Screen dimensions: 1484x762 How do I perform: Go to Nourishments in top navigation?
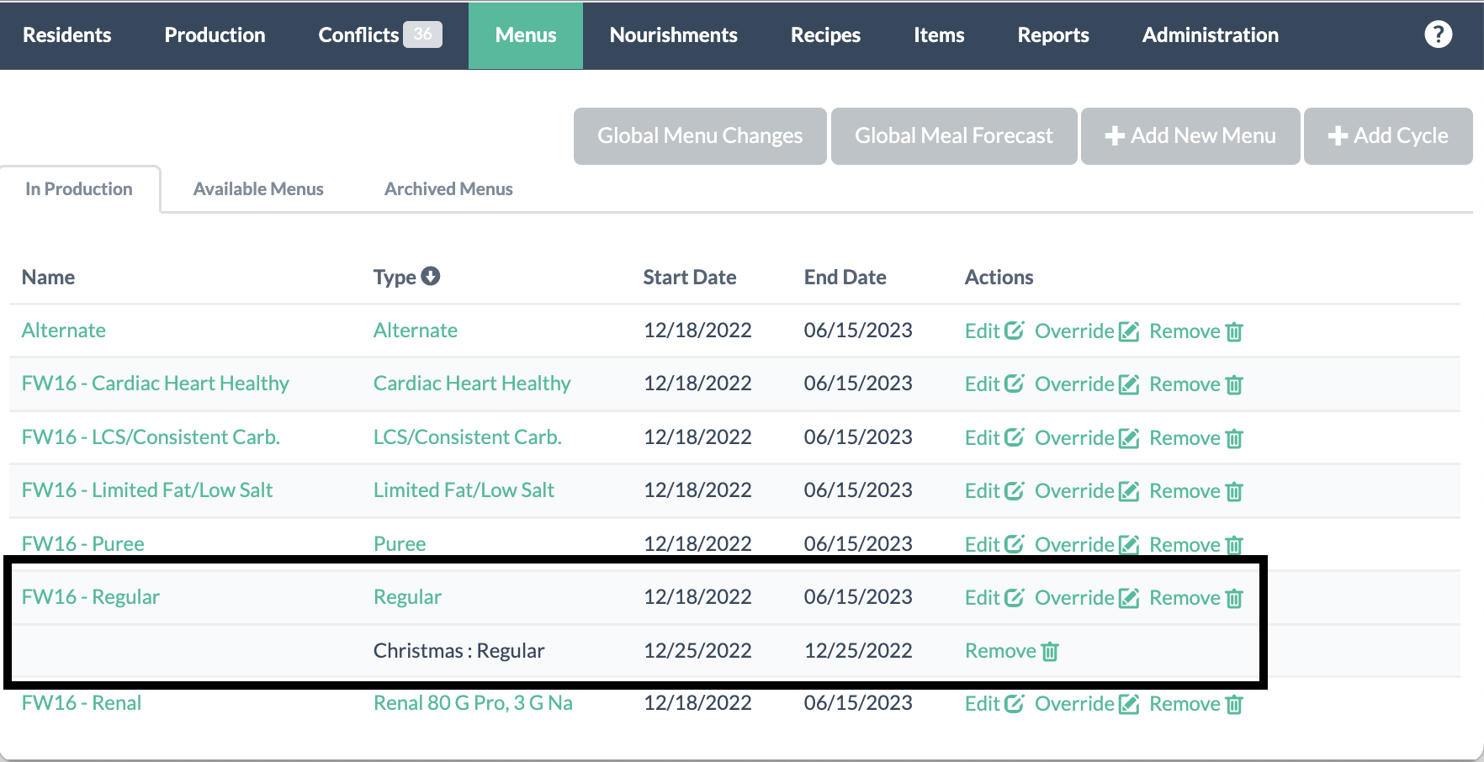coord(673,35)
